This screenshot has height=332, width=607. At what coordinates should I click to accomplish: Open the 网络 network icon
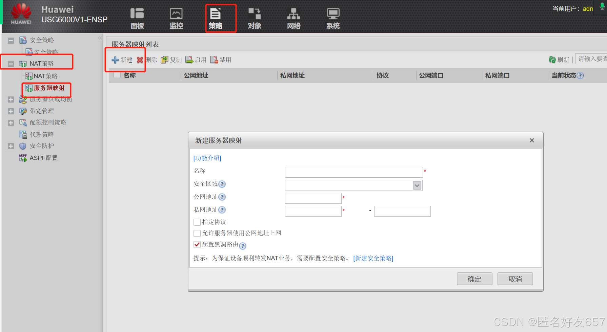(x=294, y=14)
